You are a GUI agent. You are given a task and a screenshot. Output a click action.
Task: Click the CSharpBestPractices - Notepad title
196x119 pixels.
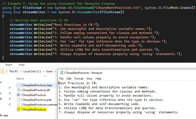(83, 73)
